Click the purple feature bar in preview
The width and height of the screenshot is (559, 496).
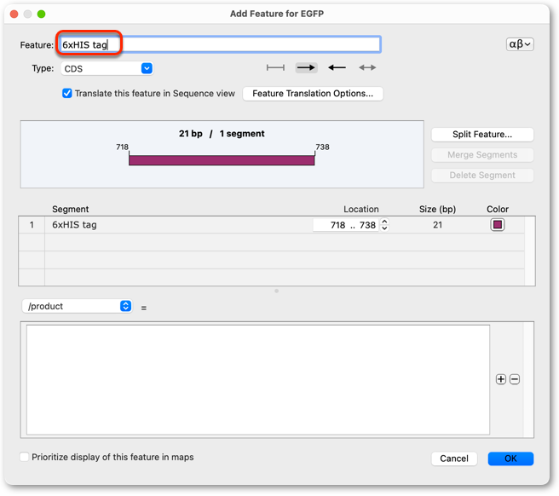[x=222, y=160]
